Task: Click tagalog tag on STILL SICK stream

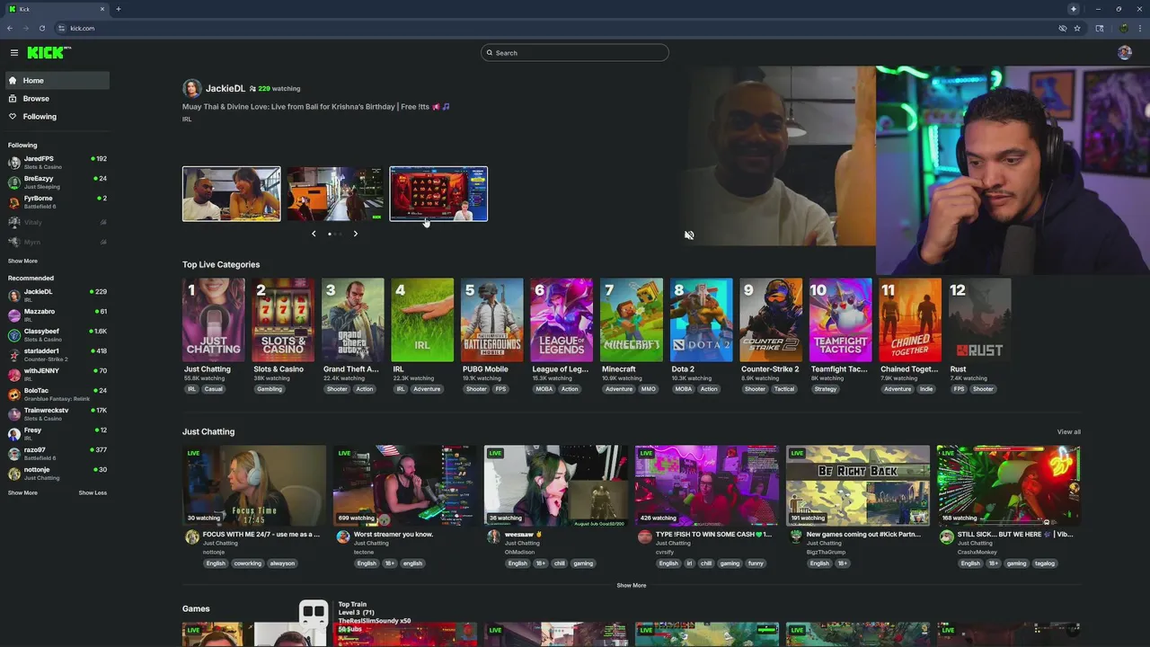Action: coord(1045,563)
